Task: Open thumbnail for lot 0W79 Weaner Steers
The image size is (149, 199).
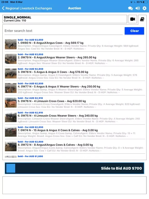Action: 11,59
